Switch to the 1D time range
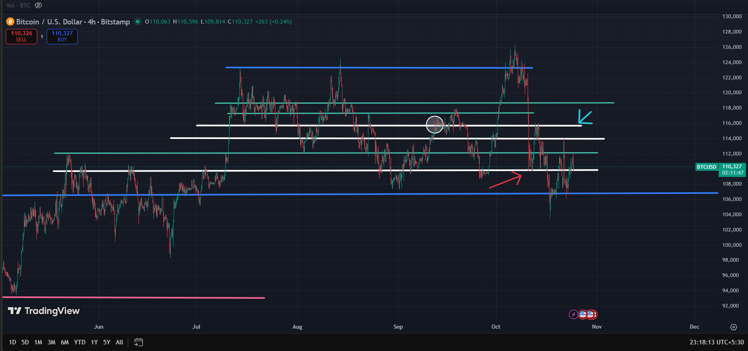 12,342
